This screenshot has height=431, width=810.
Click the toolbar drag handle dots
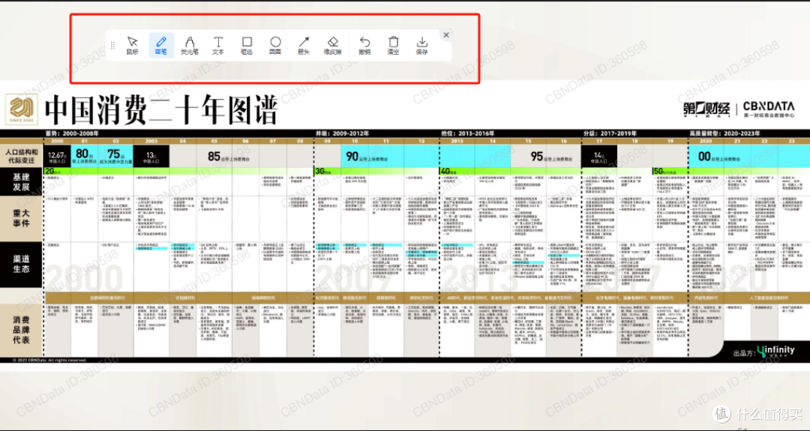112,46
